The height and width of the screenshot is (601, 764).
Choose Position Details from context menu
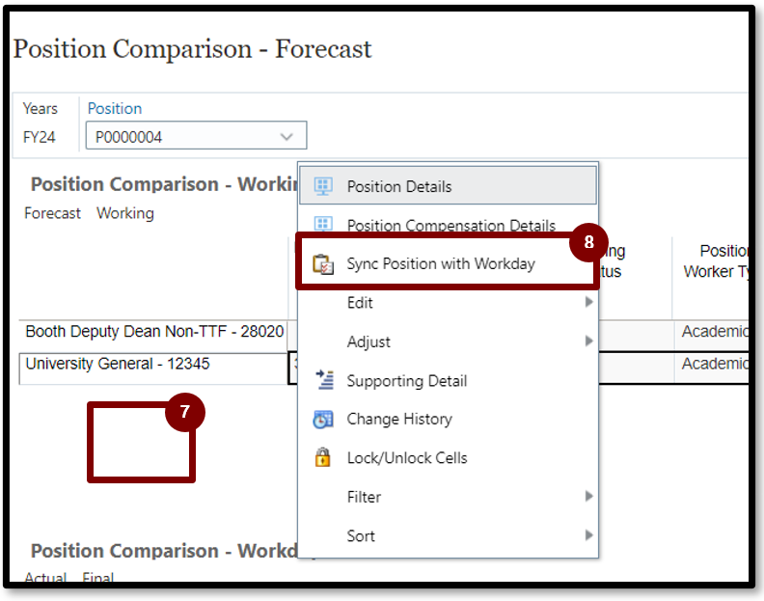pos(399,186)
